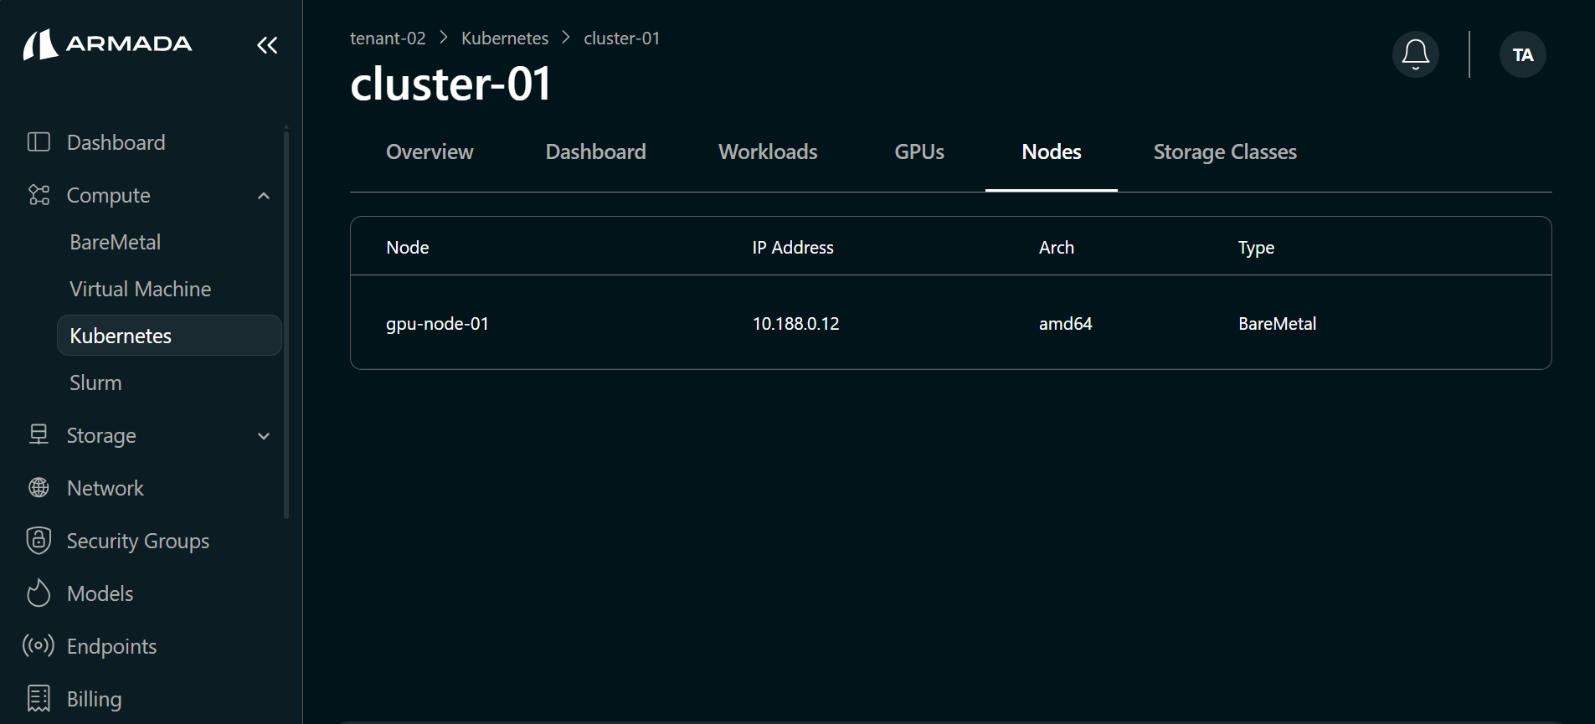
Task: Click the BareMetal type cell
Action: click(x=1277, y=323)
